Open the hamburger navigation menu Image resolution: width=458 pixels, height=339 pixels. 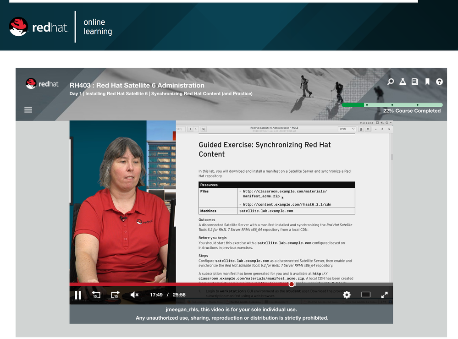point(28,110)
